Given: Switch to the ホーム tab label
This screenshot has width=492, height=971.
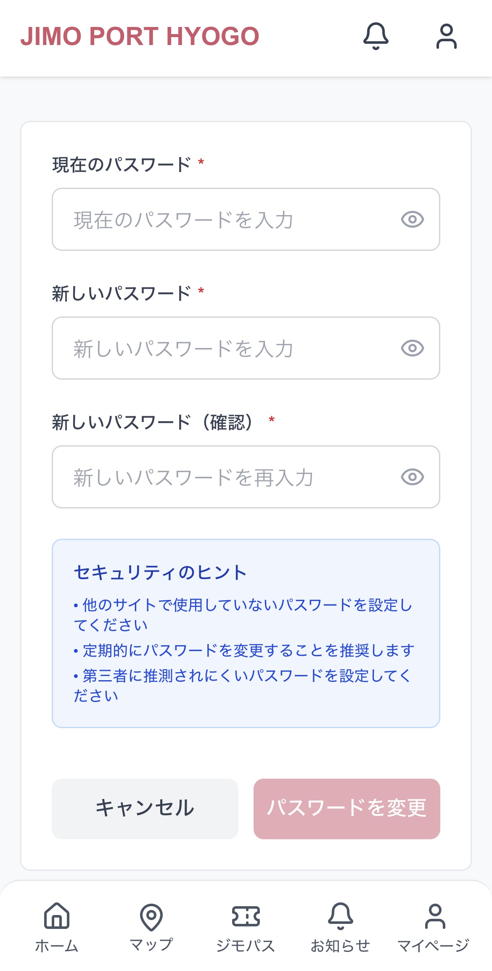Looking at the screenshot, I should pos(57,946).
